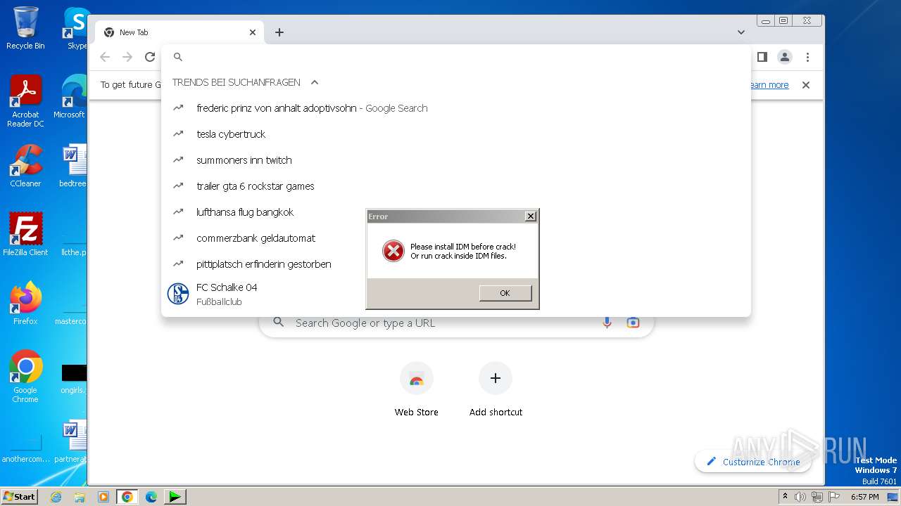Close the New Tab tab
901x506 pixels.
tap(253, 32)
